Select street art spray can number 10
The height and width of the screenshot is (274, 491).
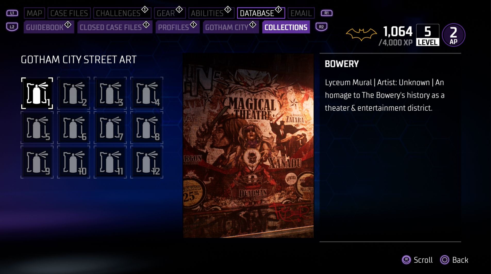point(74,162)
